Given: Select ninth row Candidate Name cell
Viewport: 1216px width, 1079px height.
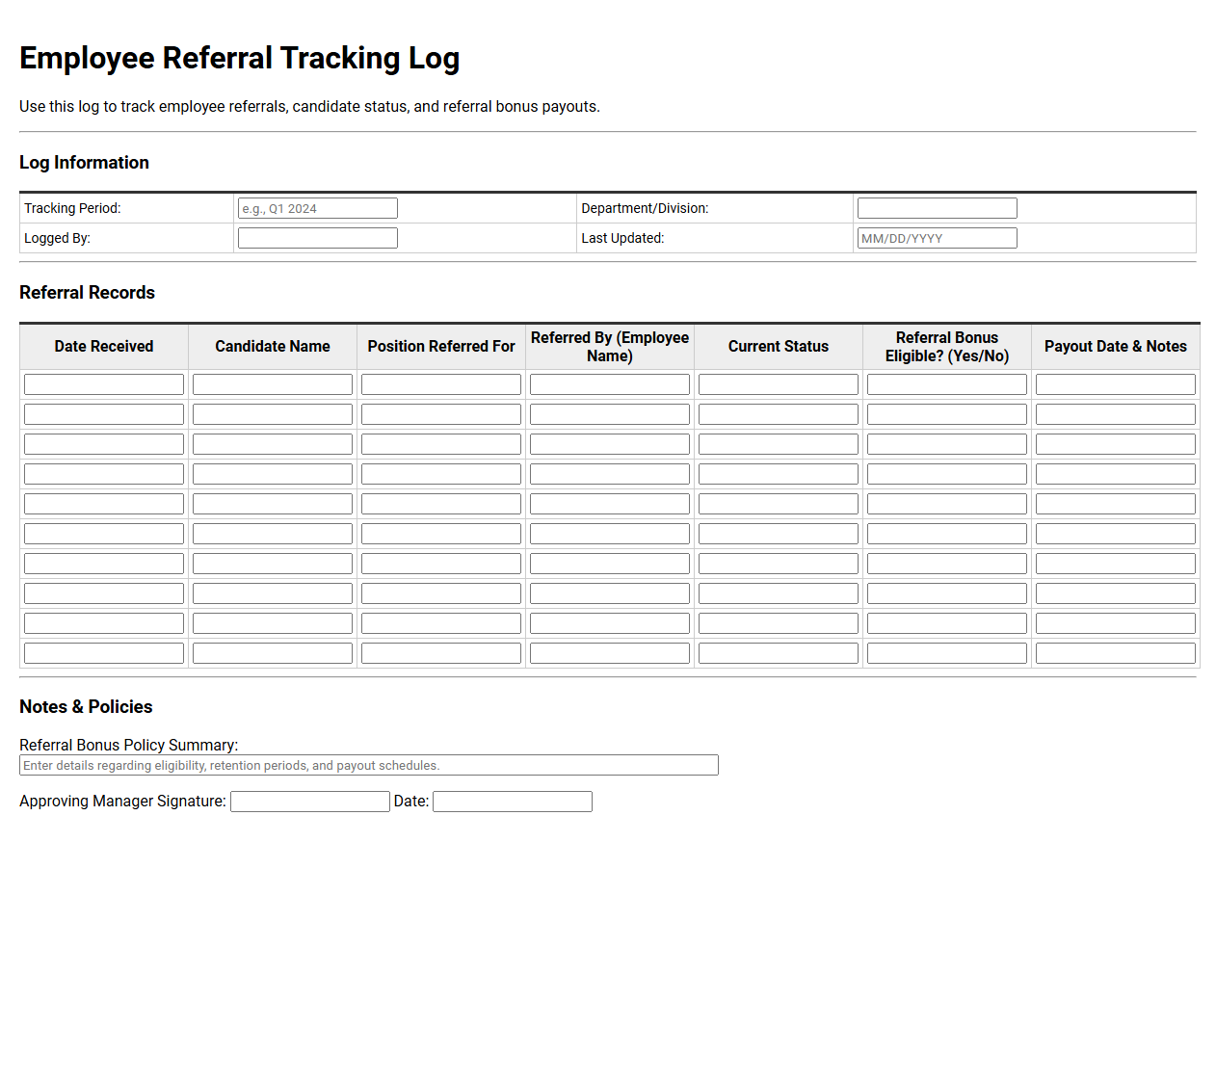Looking at the screenshot, I should 273,623.
